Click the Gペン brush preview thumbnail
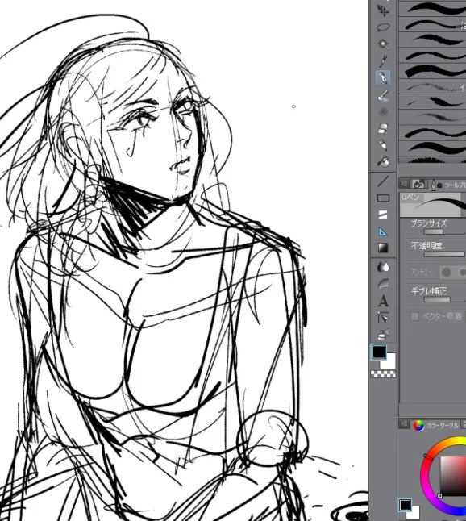The image size is (466, 521). [x=433, y=204]
